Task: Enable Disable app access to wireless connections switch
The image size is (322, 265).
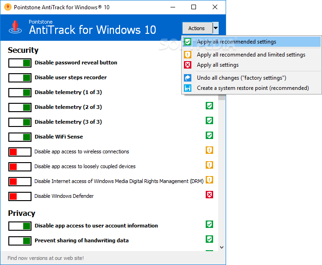Action: pyautogui.click(x=20, y=152)
